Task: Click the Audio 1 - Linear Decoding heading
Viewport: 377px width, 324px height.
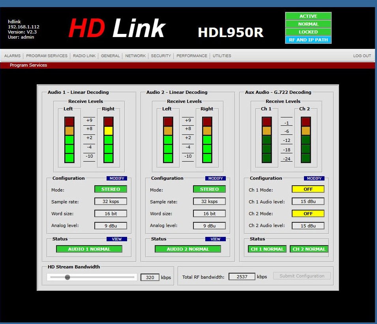Action: coord(78,92)
